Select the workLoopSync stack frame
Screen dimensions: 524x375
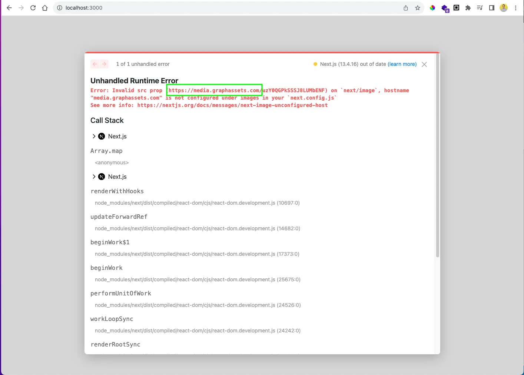pos(112,319)
